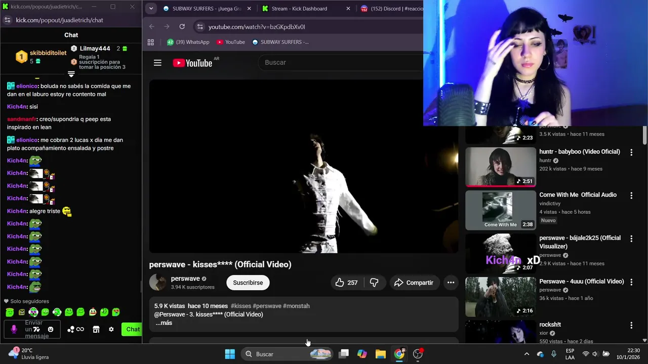Close the Kick Dashboard tab
Image resolution: width=648 pixels, height=364 pixels.
point(348,9)
